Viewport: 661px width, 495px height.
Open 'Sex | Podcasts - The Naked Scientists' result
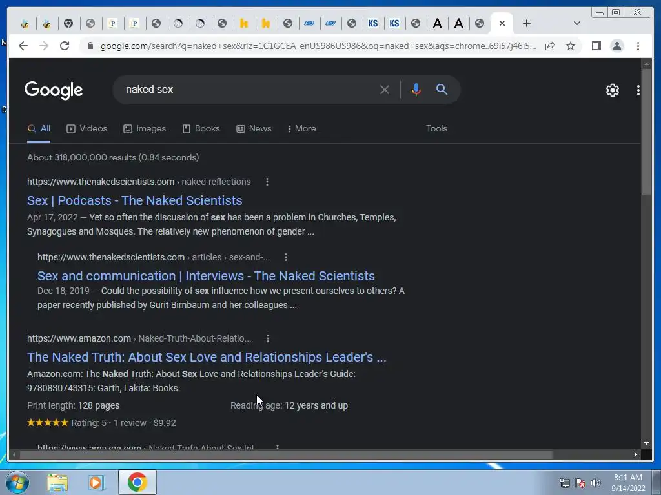tap(134, 200)
